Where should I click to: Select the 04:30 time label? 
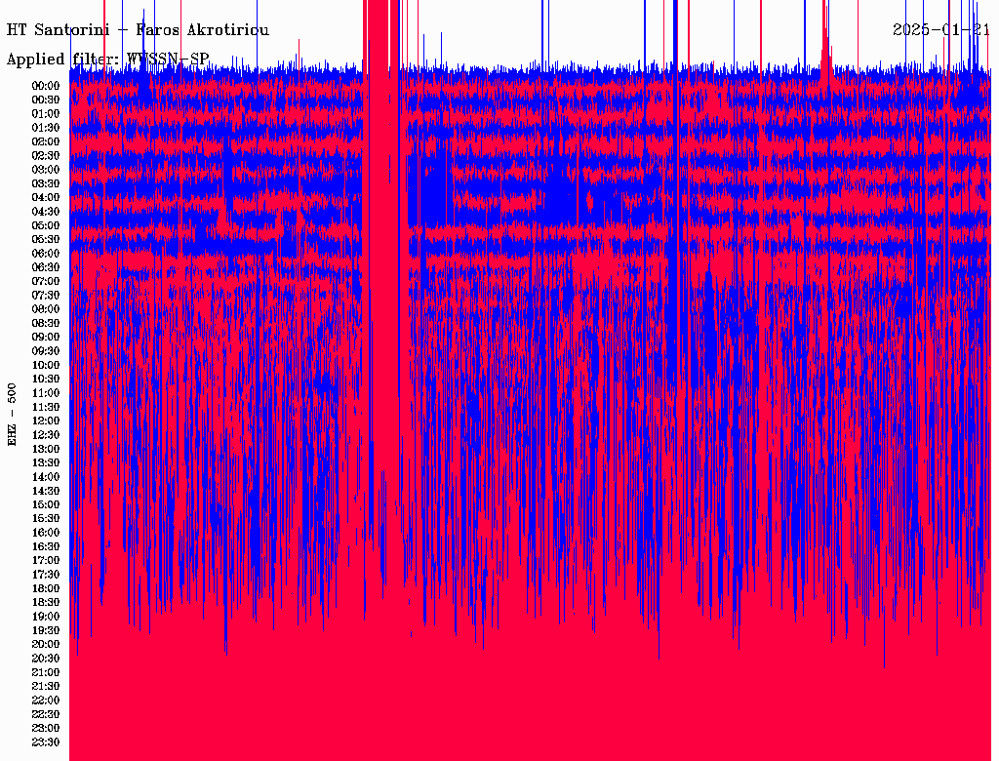pos(46,212)
